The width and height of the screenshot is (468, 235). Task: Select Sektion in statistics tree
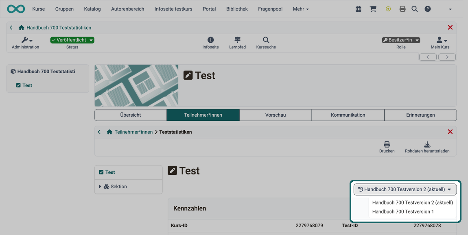118,186
